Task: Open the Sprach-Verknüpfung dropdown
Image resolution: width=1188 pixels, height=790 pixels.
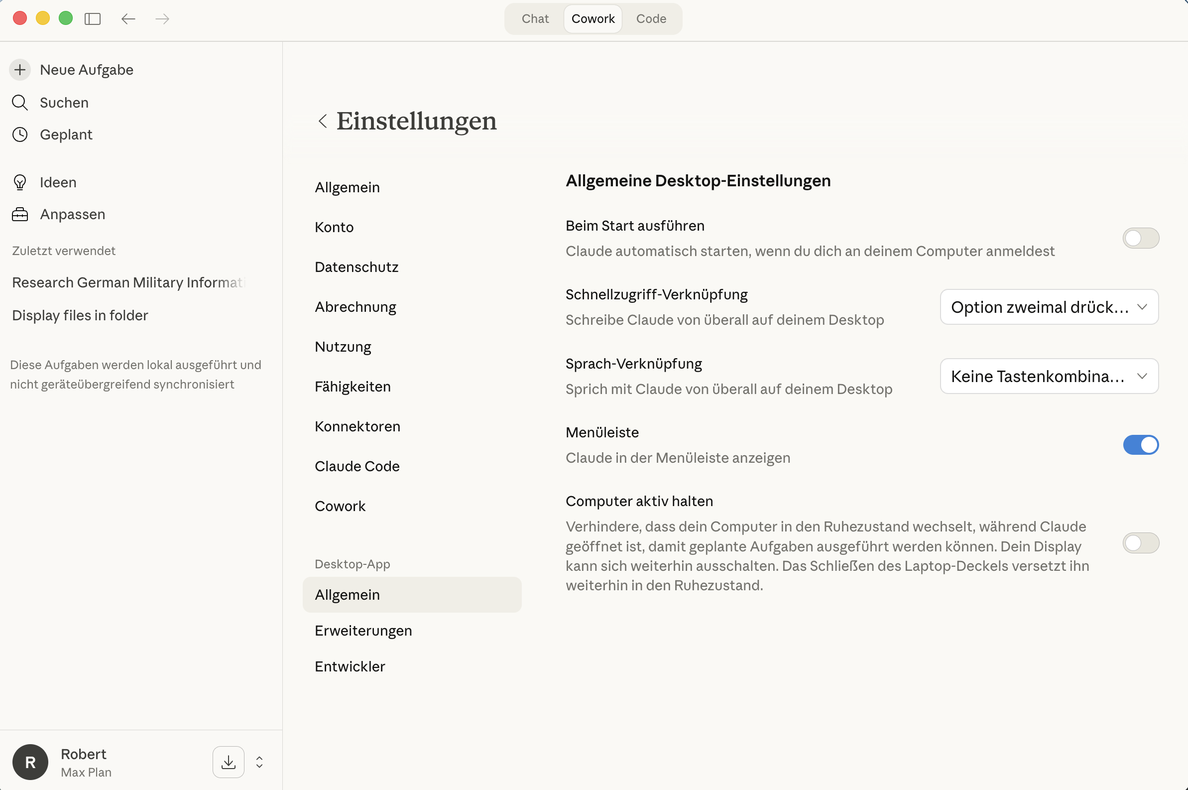Action: click(1048, 376)
